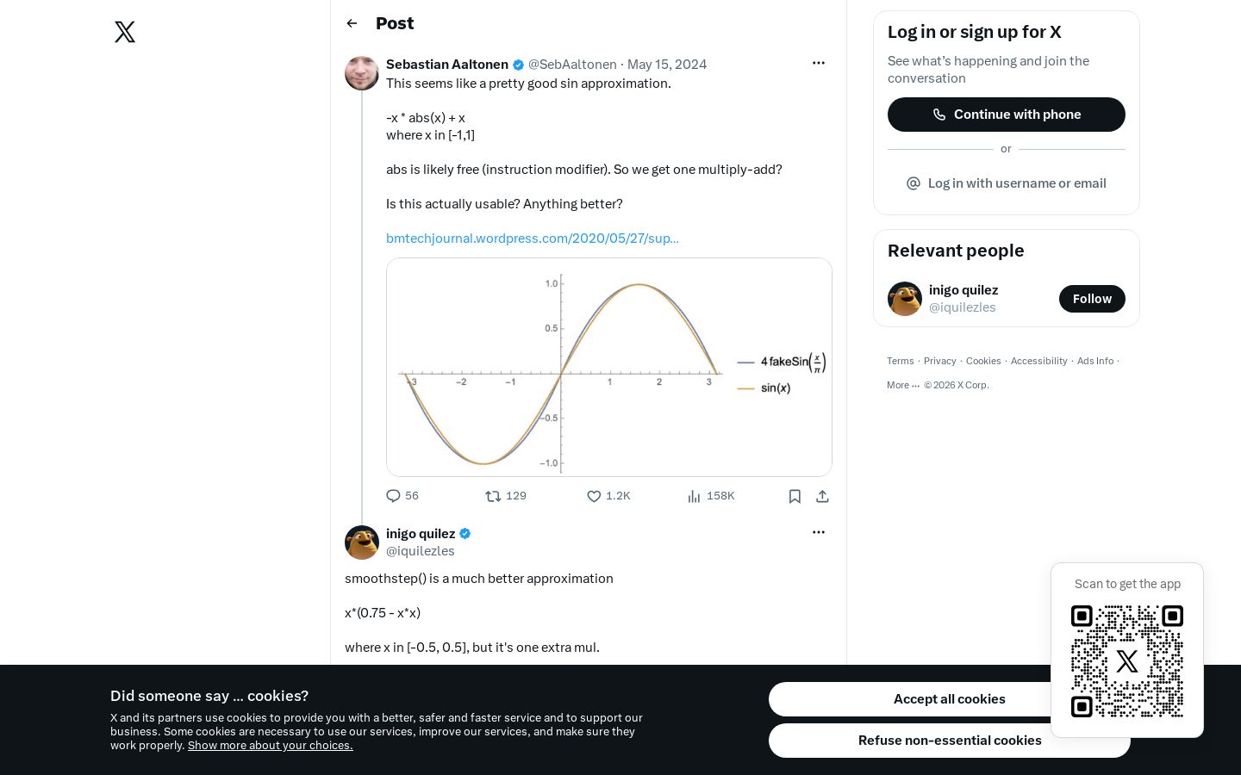
Task: Go back using the Post arrow
Action: [x=352, y=23]
